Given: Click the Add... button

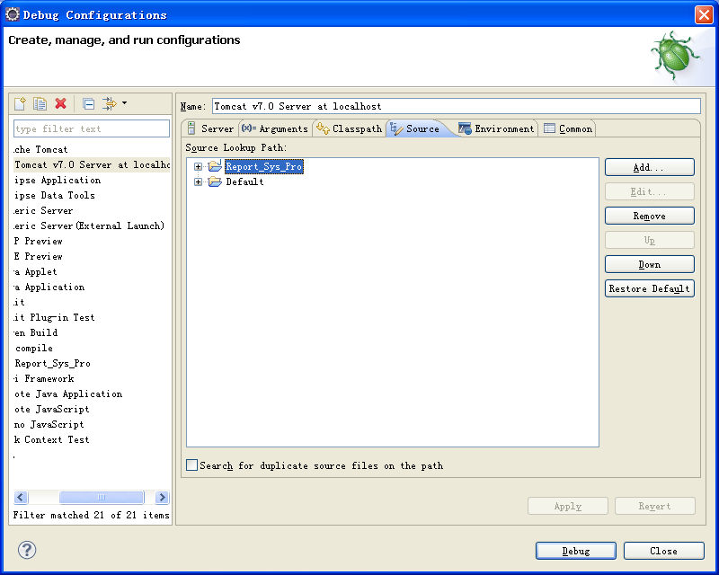Looking at the screenshot, I should [649, 167].
